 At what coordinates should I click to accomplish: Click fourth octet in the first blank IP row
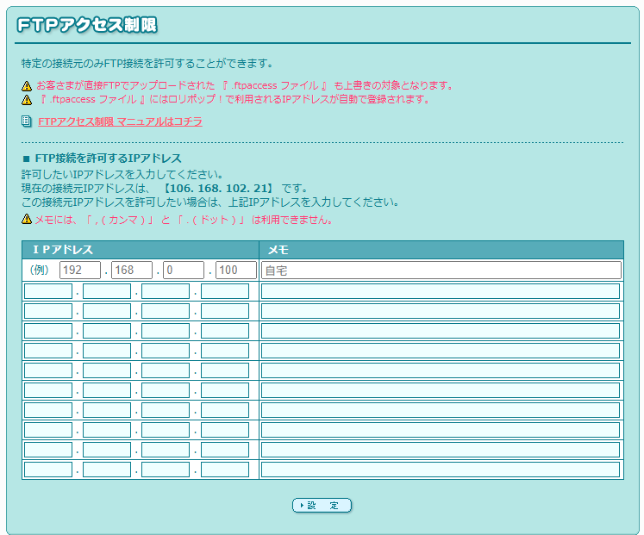pyautogui.click(x=224, y=291)
